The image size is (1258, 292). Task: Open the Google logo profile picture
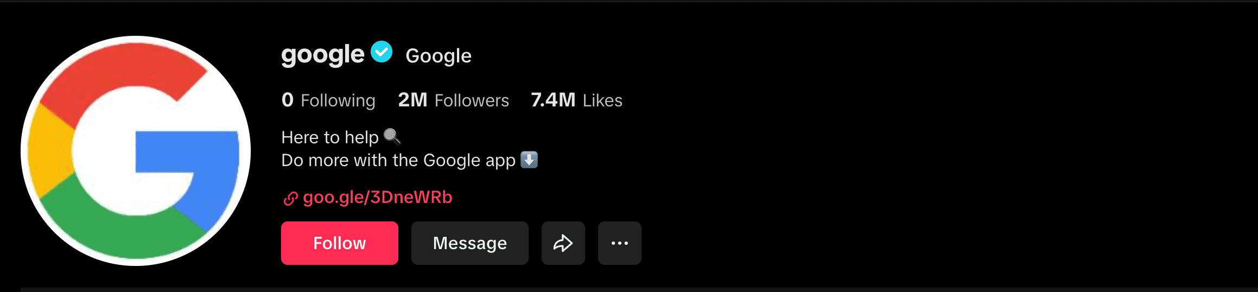pos(136,150)
